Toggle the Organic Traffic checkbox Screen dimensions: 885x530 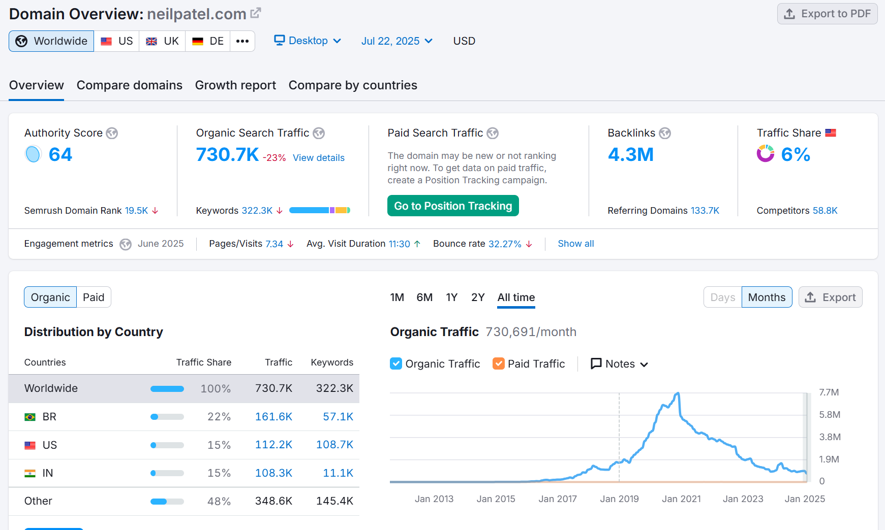(396, 363)
